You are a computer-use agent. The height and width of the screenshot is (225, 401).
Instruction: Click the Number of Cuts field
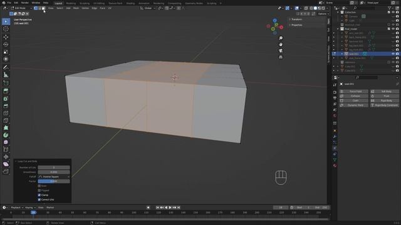click(x=54, y=167)
